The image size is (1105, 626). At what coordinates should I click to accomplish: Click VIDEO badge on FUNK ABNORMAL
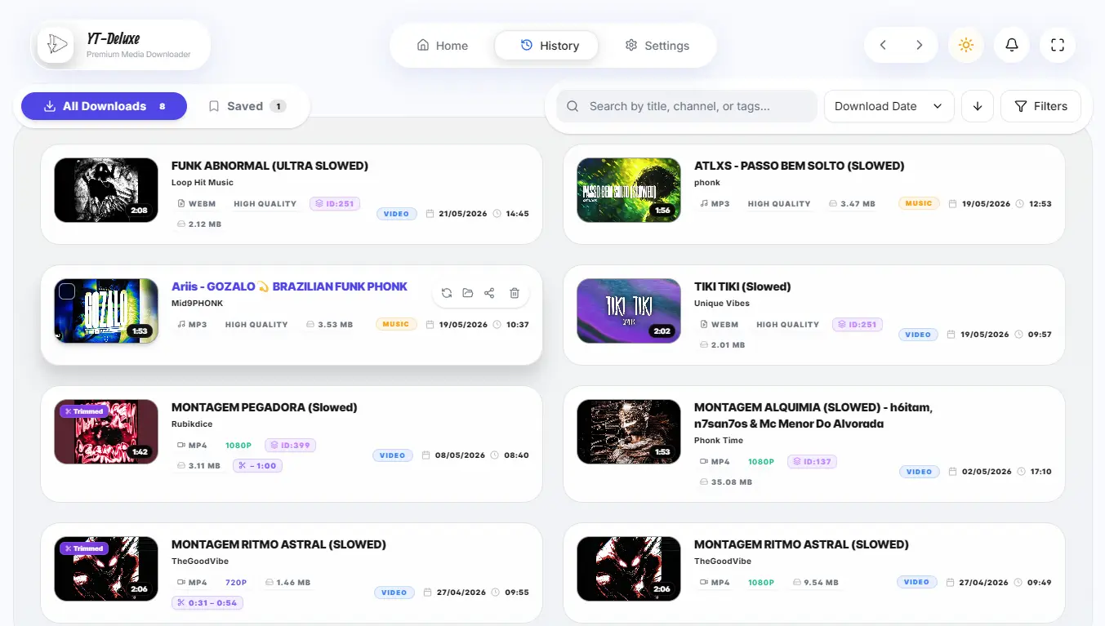coord(396,214)
